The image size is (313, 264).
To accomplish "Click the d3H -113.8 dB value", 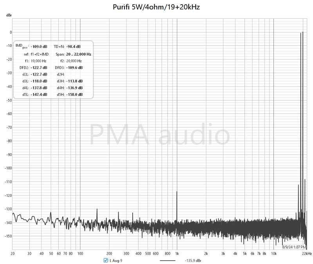I will pos(74,81).
